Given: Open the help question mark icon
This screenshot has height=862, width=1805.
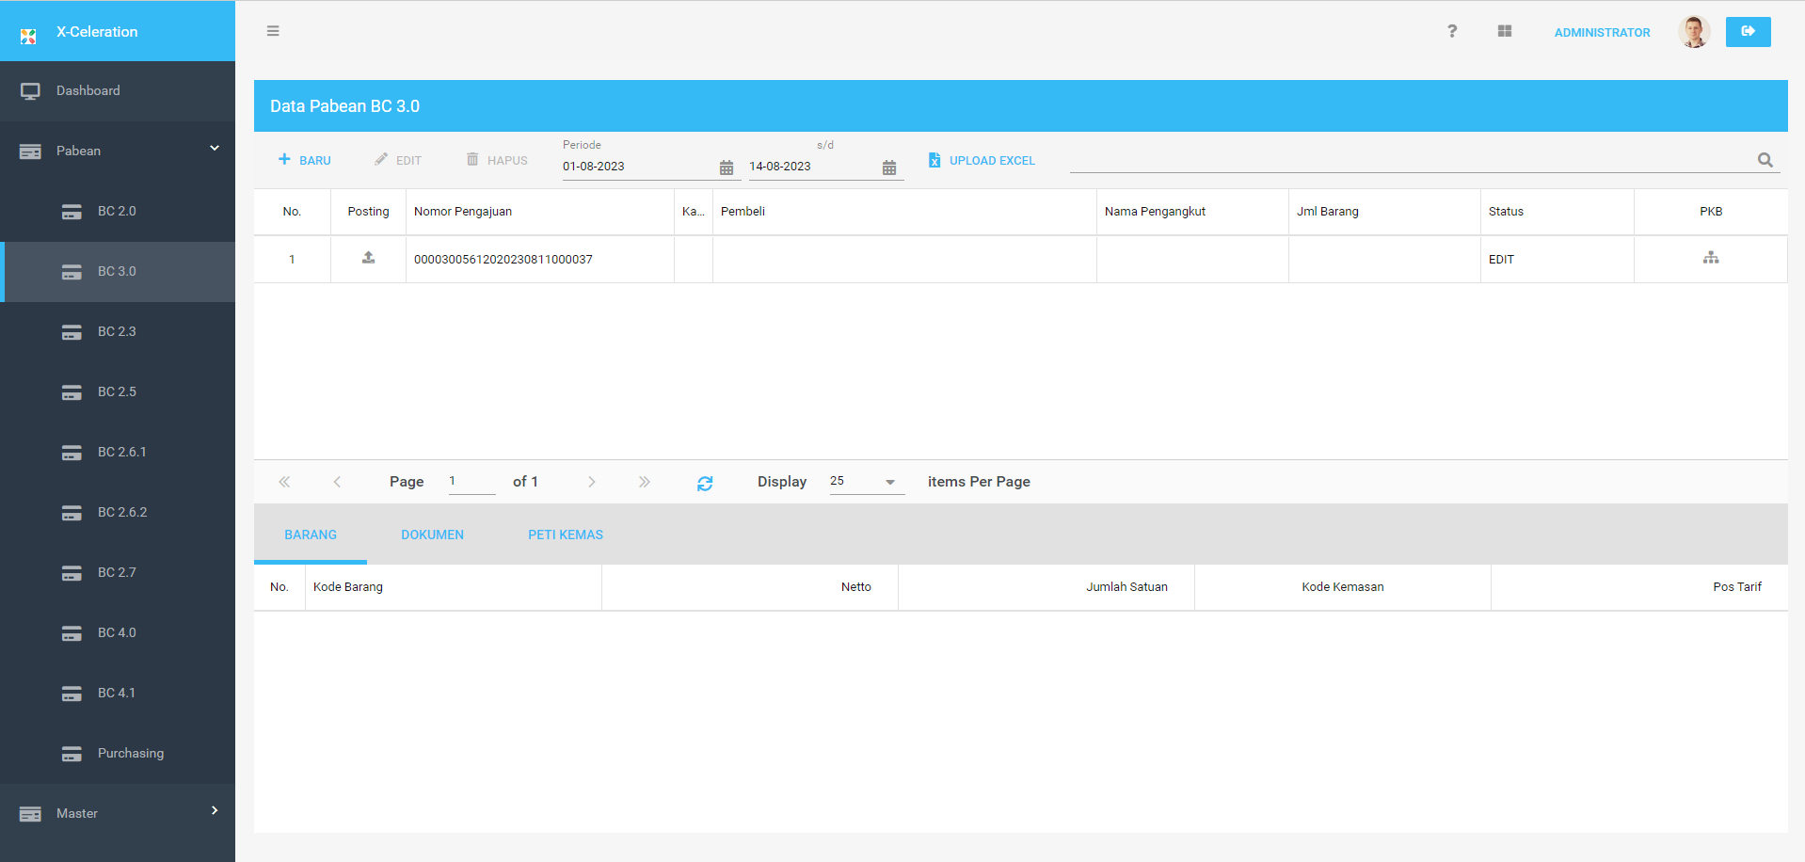Looking at the screenshot, I should point(1452,31).
